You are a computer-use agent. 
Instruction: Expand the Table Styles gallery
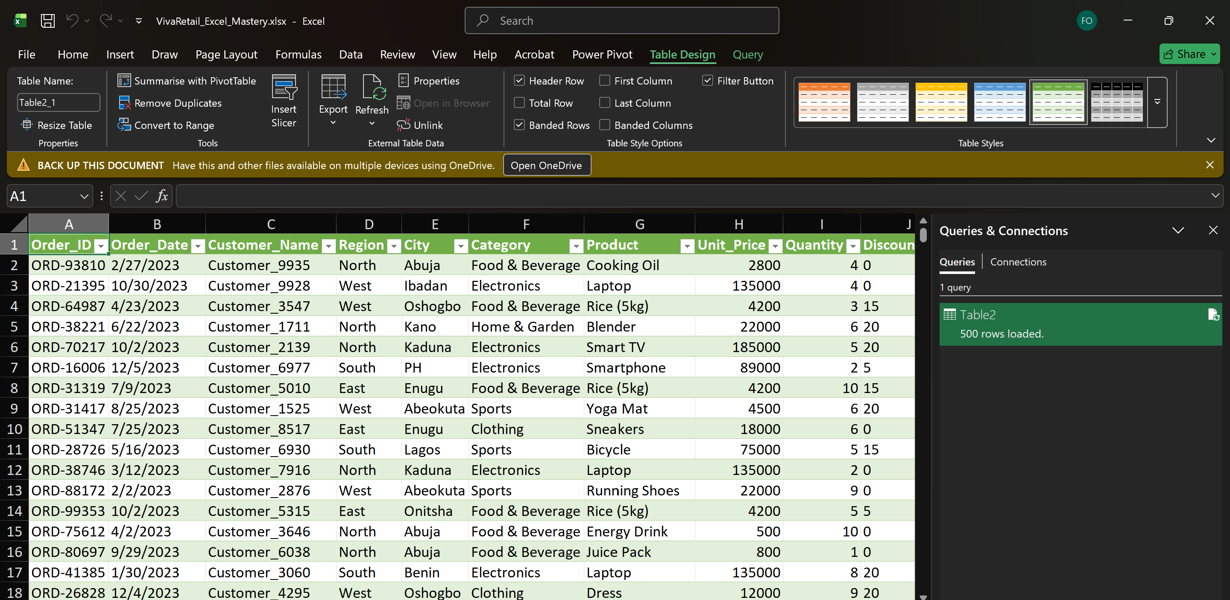[1157, 102]
